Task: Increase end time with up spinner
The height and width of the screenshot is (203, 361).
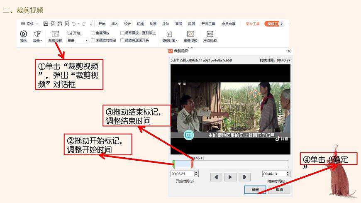Action: [288, 172]
